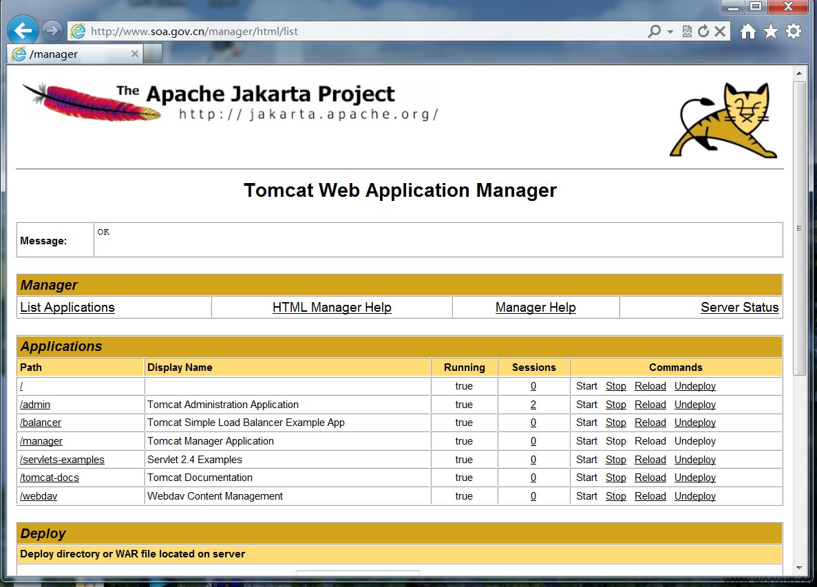The height and width of the screenshot is (587, 817).
Task: Click the sessions count 2 for /admin
Action: point(533,405)
